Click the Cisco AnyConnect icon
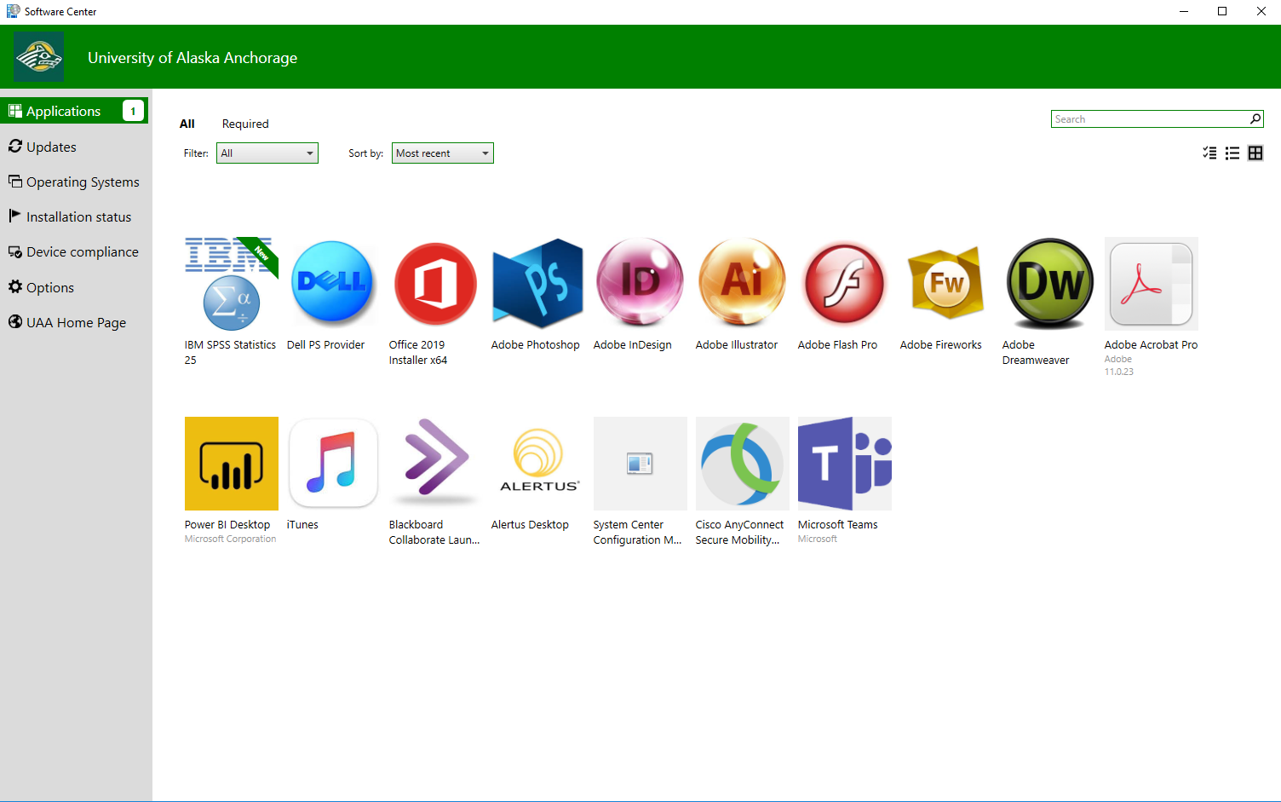1281x802 pixels. pyautogui.click(x=742, y=464)
